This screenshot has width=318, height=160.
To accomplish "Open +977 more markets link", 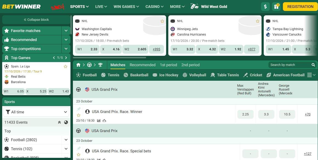I will coord(251,49).
